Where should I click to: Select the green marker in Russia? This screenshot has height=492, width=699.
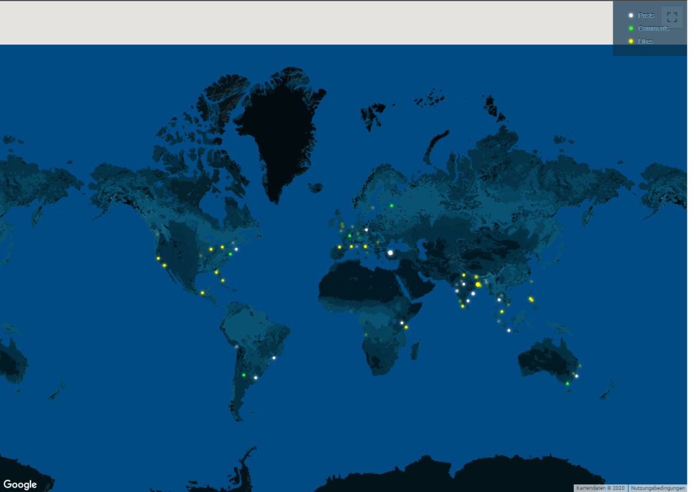(x=391, y=205)
